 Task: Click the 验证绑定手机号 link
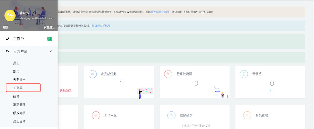click(x=101, y=26)
